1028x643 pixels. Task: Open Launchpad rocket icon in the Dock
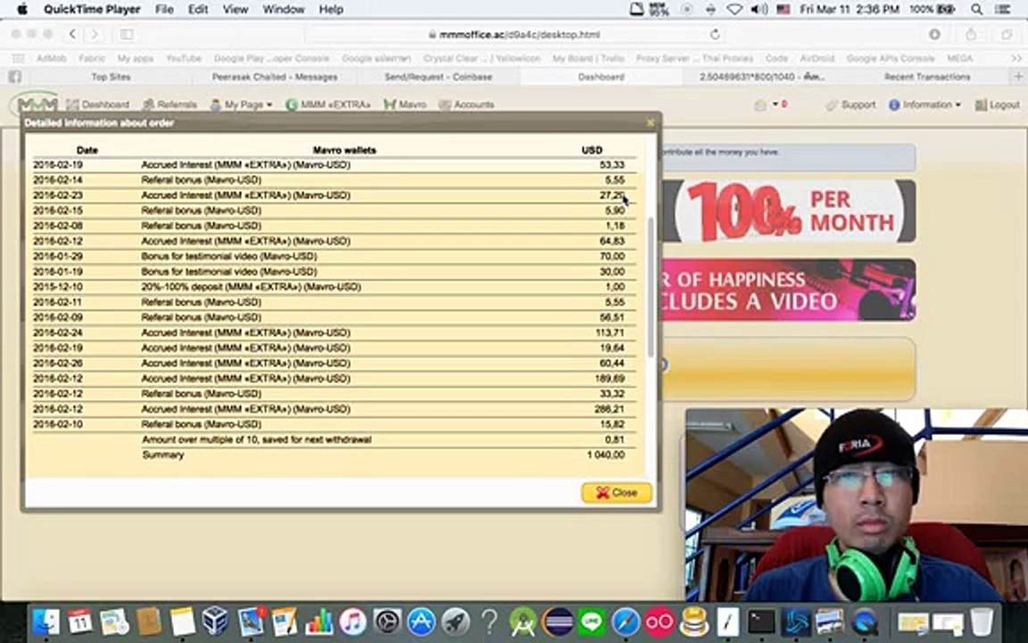(x=455, y=622)
